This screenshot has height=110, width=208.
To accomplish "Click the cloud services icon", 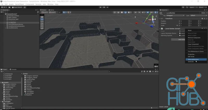I will (9, 7).
